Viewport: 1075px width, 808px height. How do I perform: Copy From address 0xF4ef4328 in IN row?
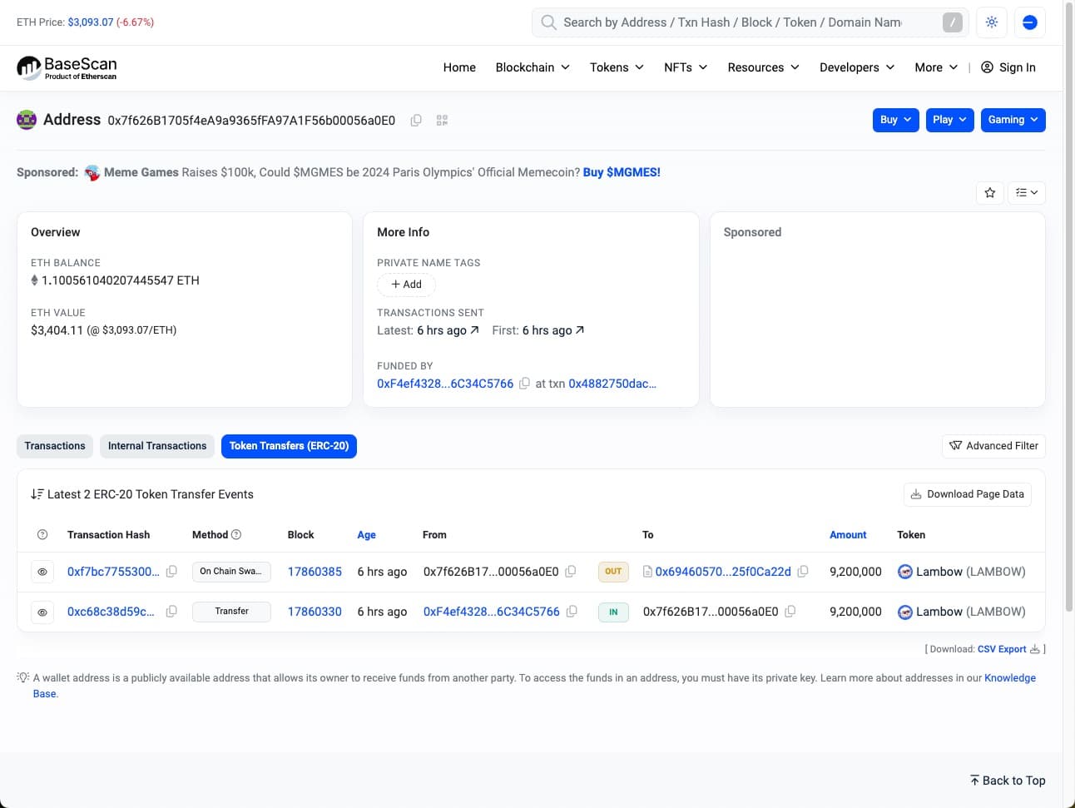572,612
